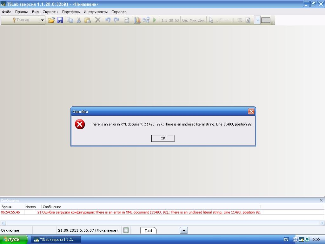Image resolution: width=325 pixels, height=244 pixels.
Task: Open the Справка menu
Action: click(119, 12)
